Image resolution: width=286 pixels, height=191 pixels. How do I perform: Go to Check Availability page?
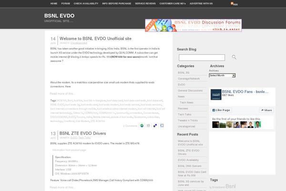pos(86,3)
